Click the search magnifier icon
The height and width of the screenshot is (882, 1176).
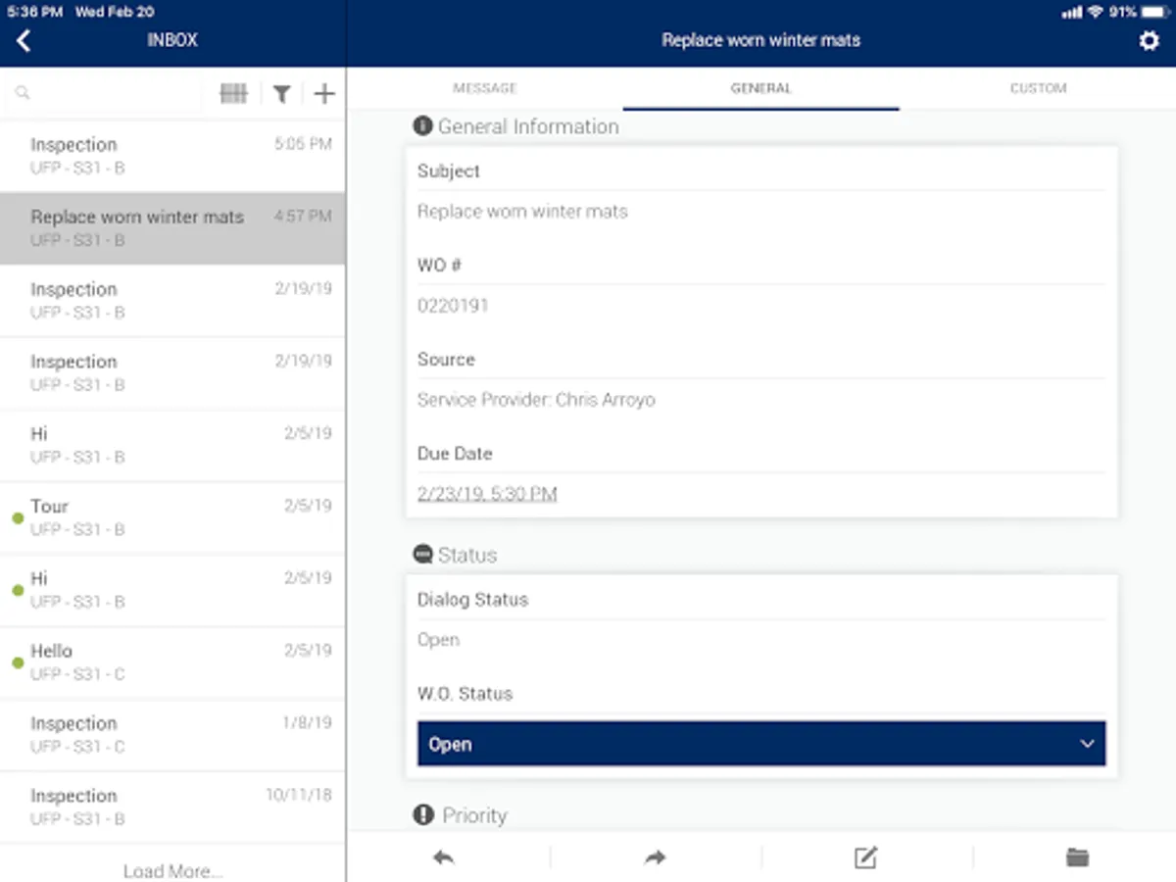coord(23,94)
